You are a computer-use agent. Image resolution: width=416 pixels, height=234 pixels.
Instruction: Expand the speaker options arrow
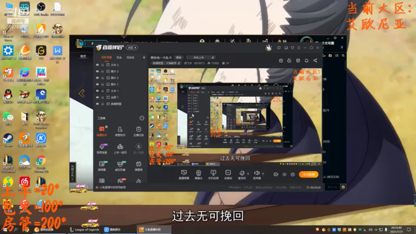[x=263, y=174]
